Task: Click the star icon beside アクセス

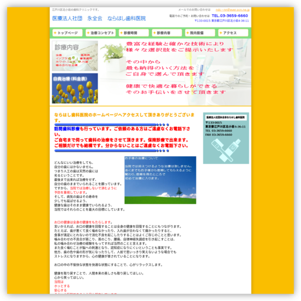Action: [221, 33]
